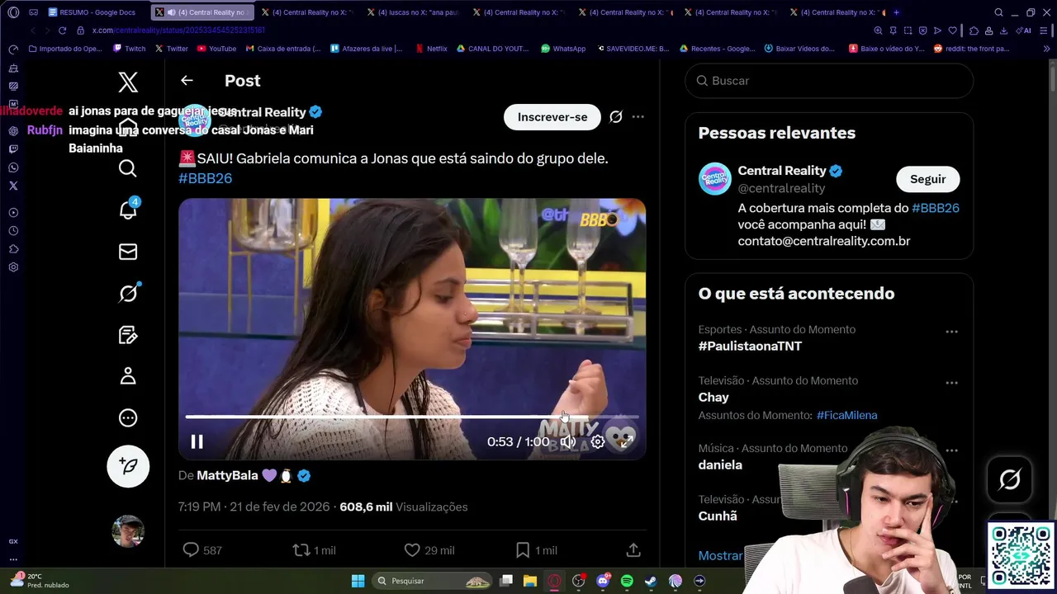Open weather widget showing 20°C
The height and width of the screenshot is (594, 1057).
coord(40,581)
